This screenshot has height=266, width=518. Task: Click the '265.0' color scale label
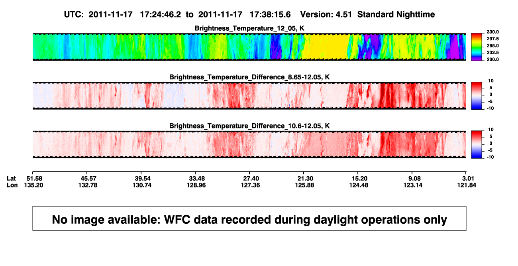(493, 45)
